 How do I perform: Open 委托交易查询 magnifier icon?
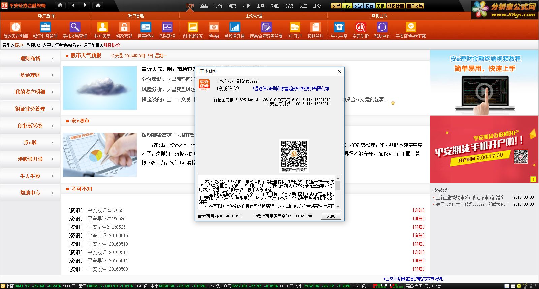coord(75,27)
